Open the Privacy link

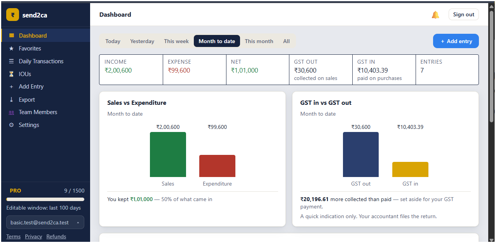point(33,237)
